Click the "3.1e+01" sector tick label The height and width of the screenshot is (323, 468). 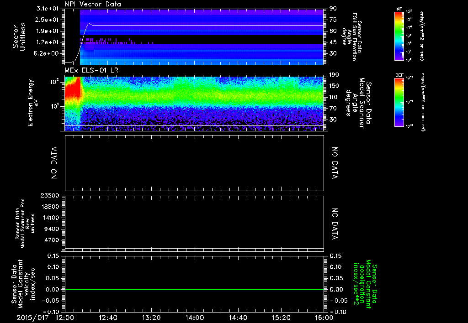point(48,9)
